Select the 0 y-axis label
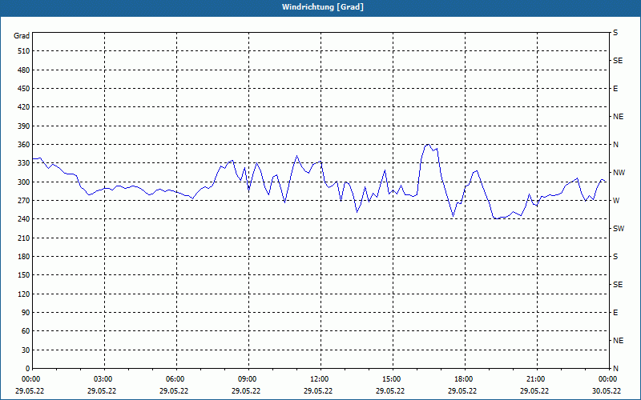 (x=28, y=369)
